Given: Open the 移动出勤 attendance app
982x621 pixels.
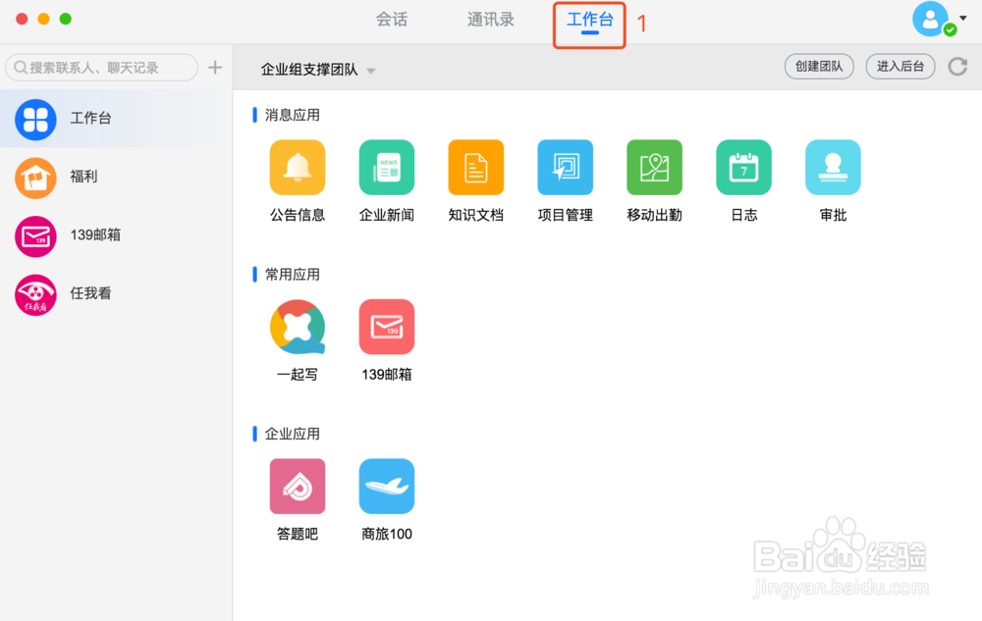Looking at the screenshot, I should (654, 167).
